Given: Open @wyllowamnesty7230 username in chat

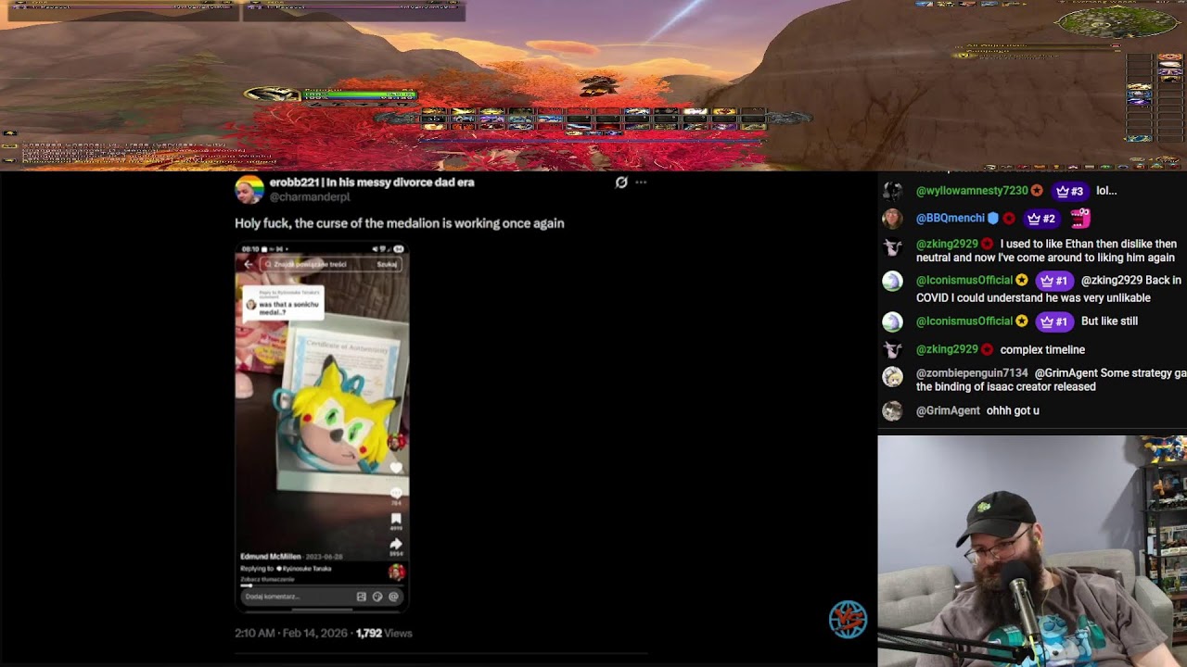Looking at the screenshot, I should tap(972, 191).
